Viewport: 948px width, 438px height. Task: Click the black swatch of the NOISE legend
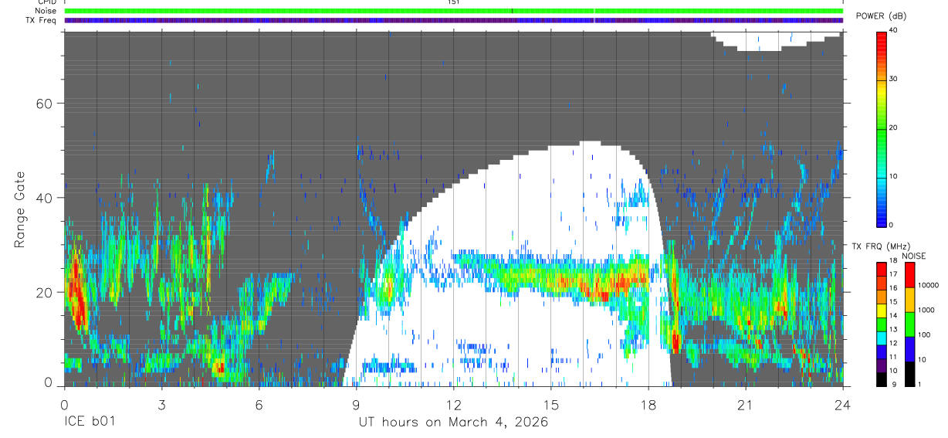pos(909,374)
